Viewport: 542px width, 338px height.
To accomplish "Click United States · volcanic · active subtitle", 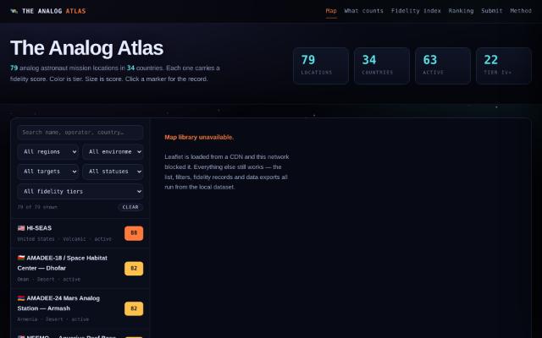I will 64,239.
